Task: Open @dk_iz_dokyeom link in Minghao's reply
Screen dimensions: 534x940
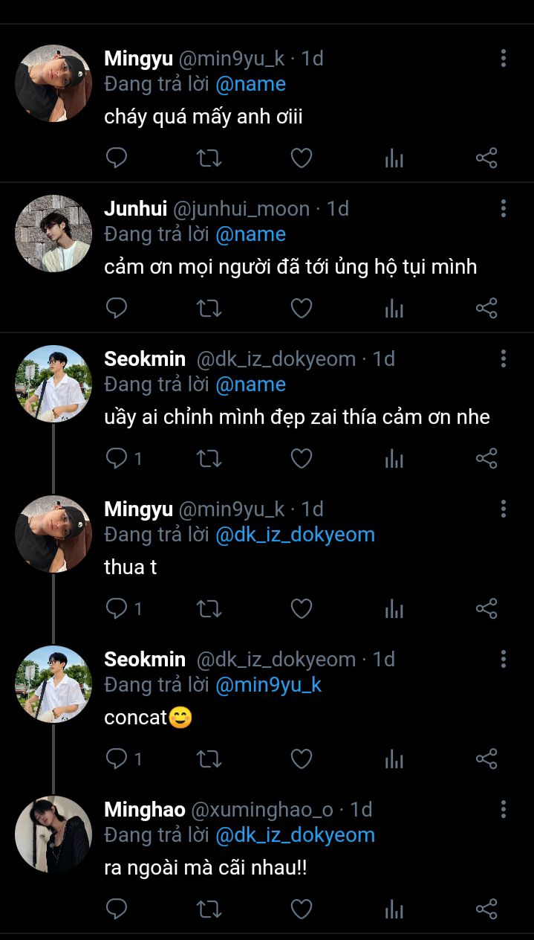Action: tap(295, 835)
